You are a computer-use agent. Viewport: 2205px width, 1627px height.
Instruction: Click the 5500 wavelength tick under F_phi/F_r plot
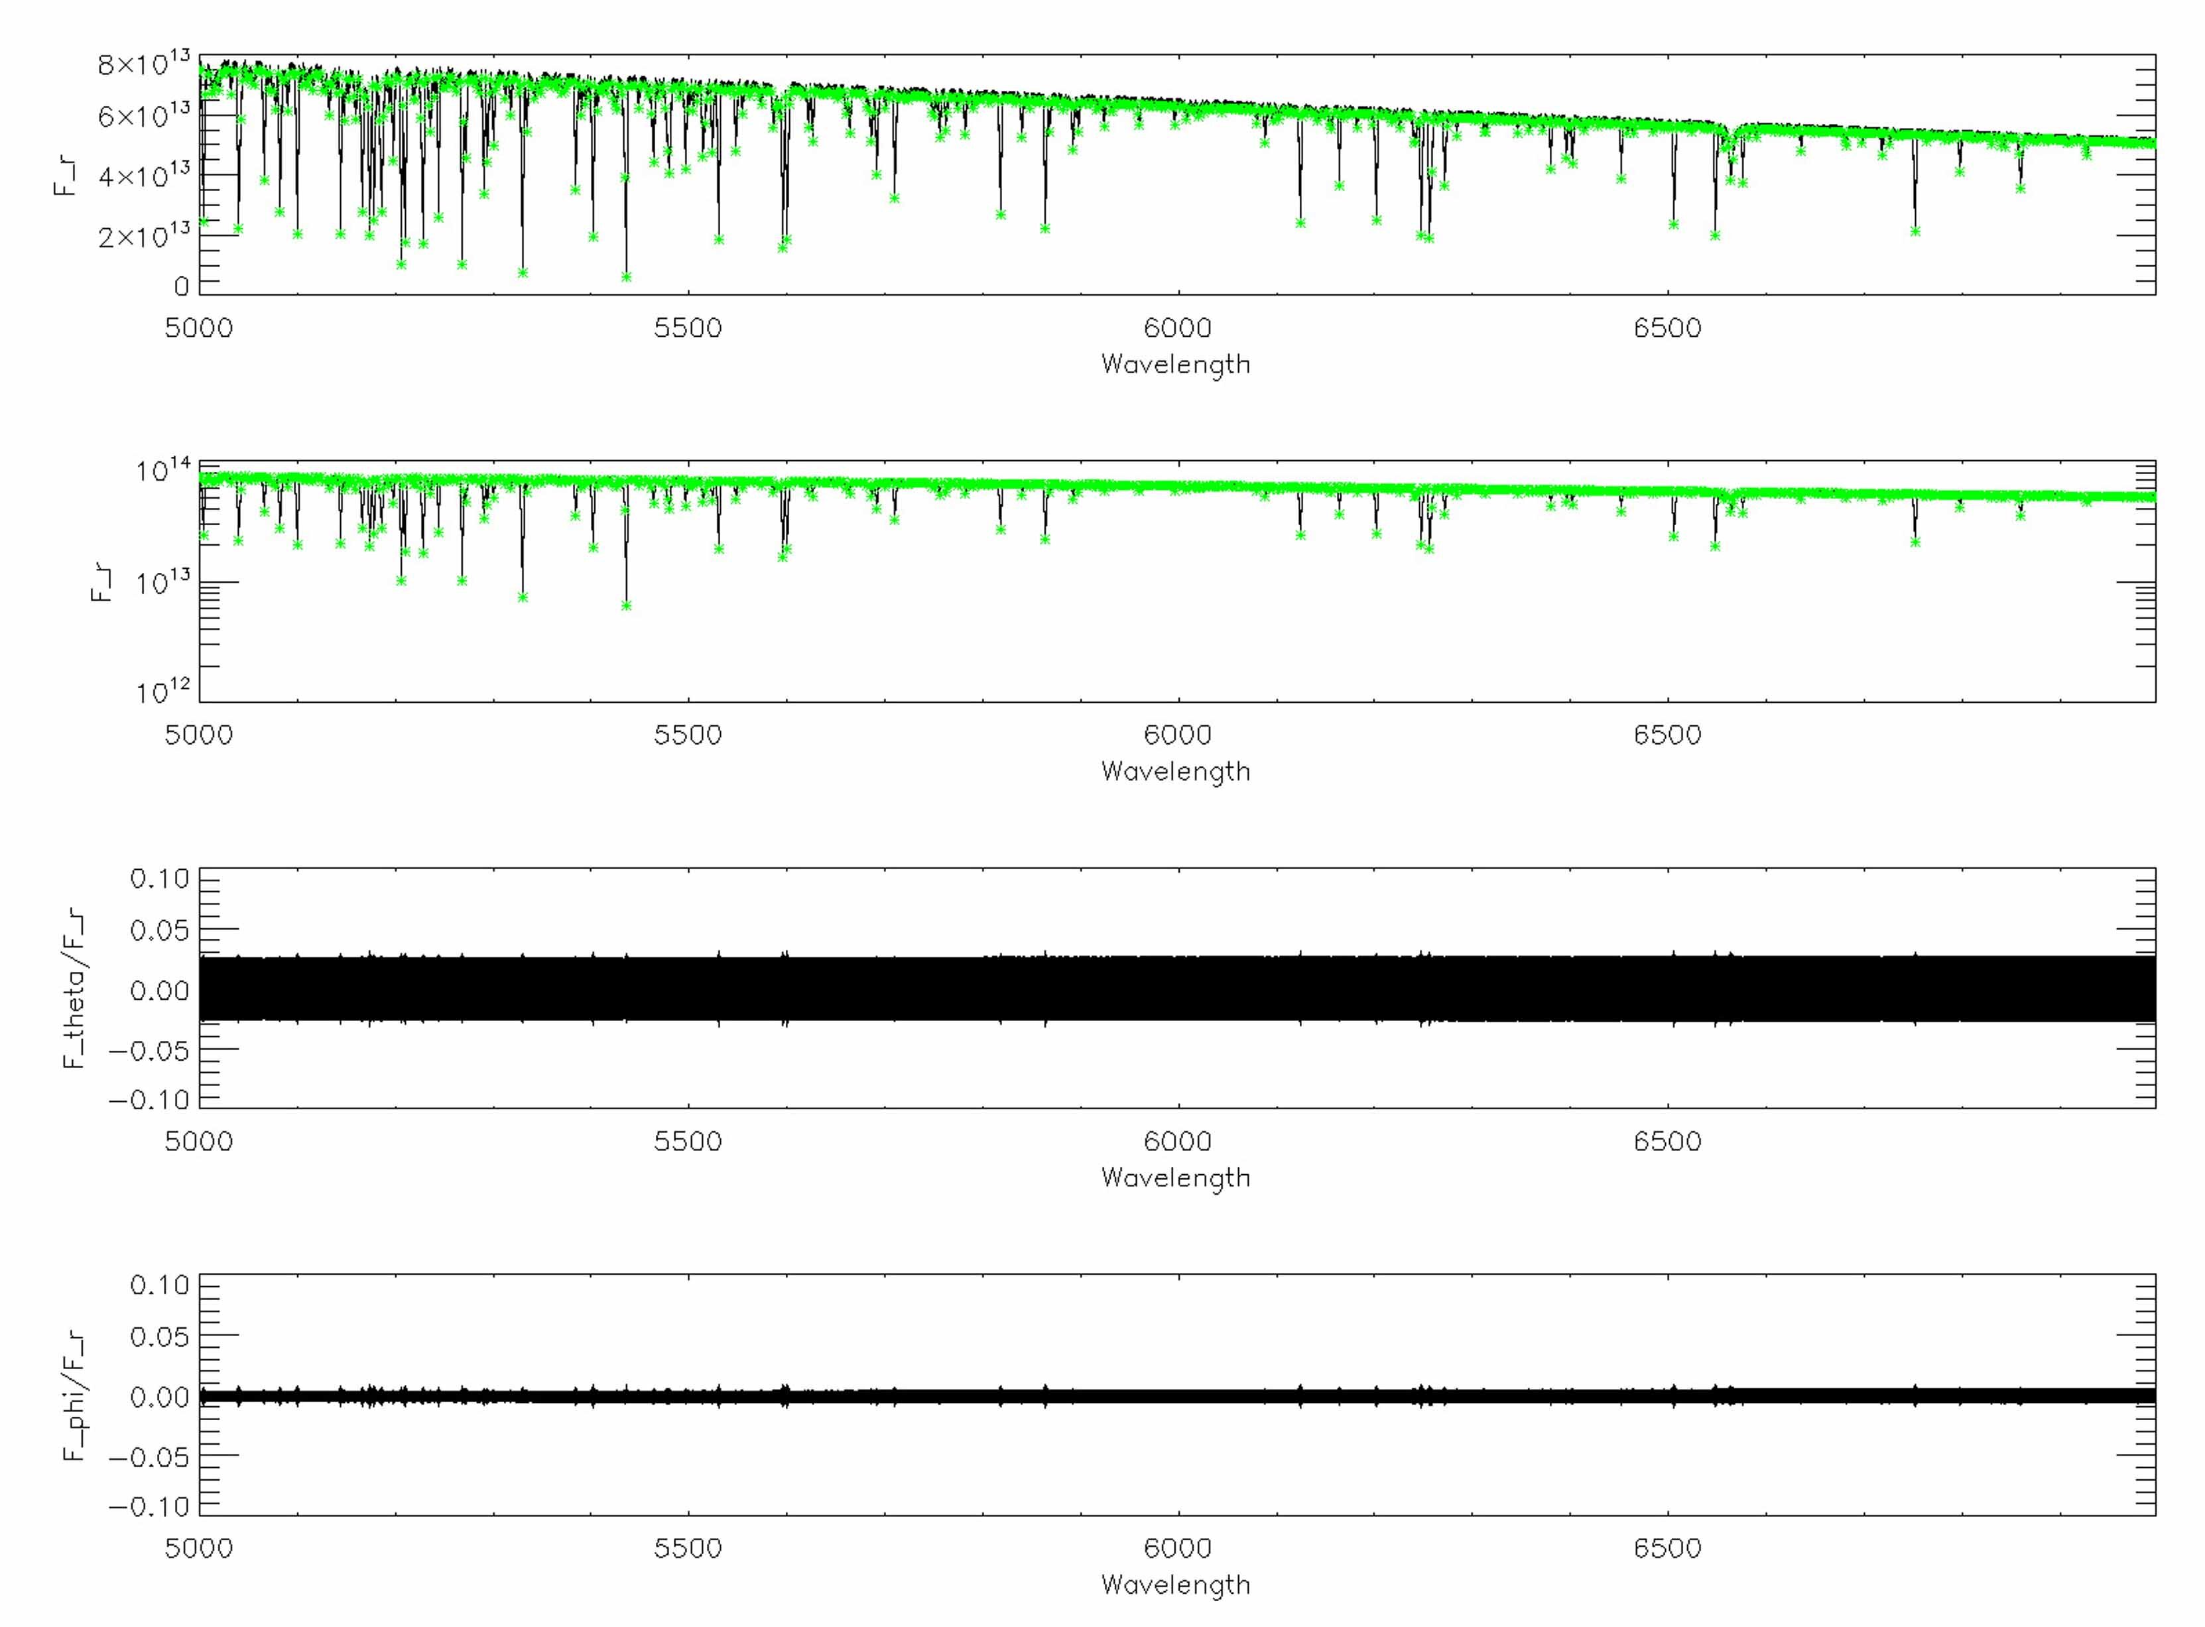click(x=688, y=1548)
